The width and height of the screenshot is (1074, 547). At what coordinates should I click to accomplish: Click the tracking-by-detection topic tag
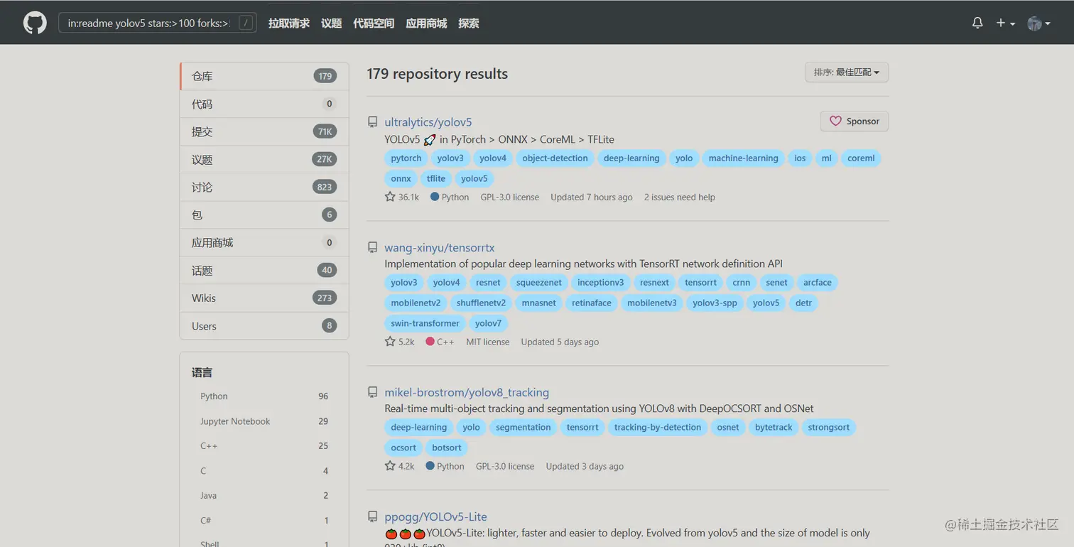coord(658,427)
